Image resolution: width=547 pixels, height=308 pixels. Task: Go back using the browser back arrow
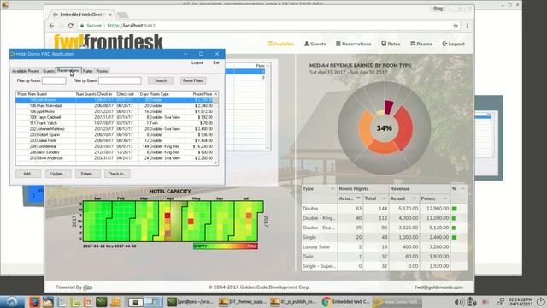[51, 26]
